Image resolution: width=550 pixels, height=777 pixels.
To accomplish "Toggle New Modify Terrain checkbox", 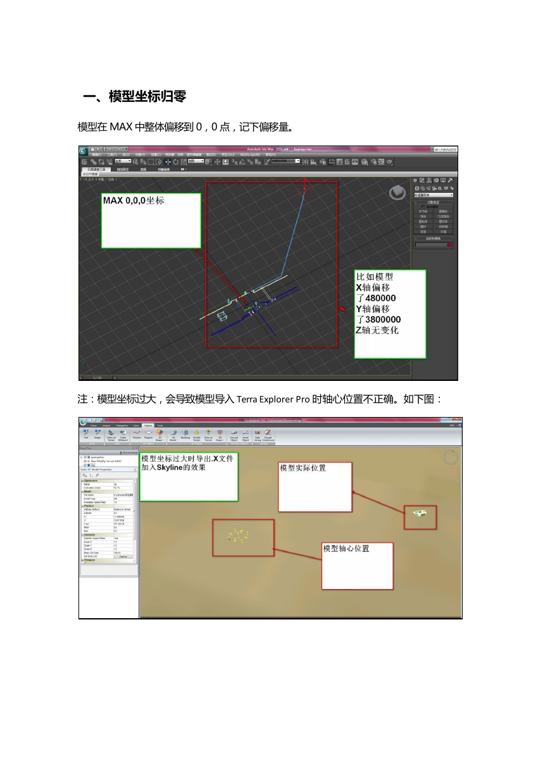I will 85,461.
